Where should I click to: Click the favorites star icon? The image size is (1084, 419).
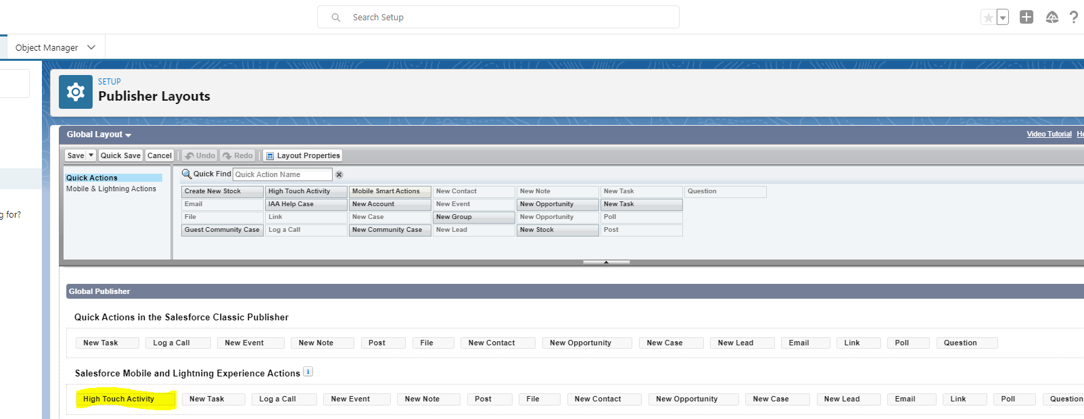989,18
